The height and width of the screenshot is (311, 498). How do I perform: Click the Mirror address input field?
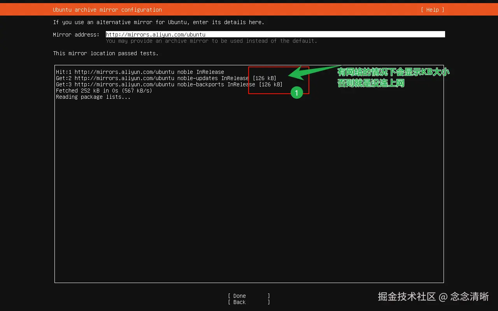(275, 35)
